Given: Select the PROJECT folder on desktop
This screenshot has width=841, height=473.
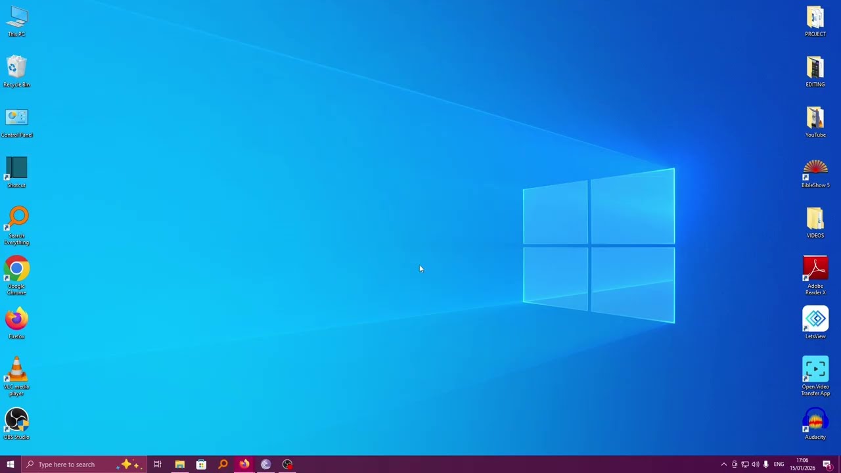Looking at the screenshot, I should [x=815, y=22].
